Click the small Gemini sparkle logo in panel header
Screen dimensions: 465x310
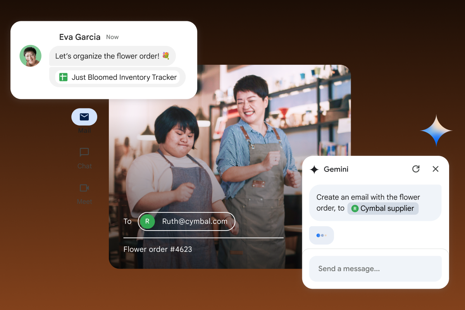(314, 169)
